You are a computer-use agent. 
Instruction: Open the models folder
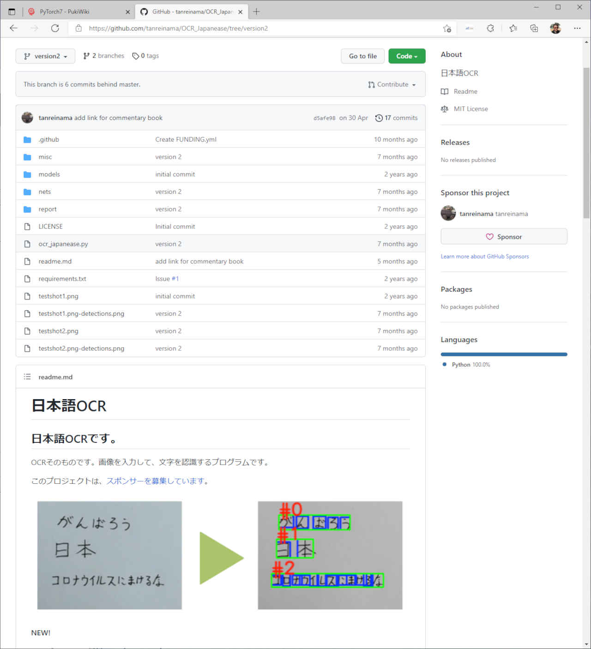[49, 174]
